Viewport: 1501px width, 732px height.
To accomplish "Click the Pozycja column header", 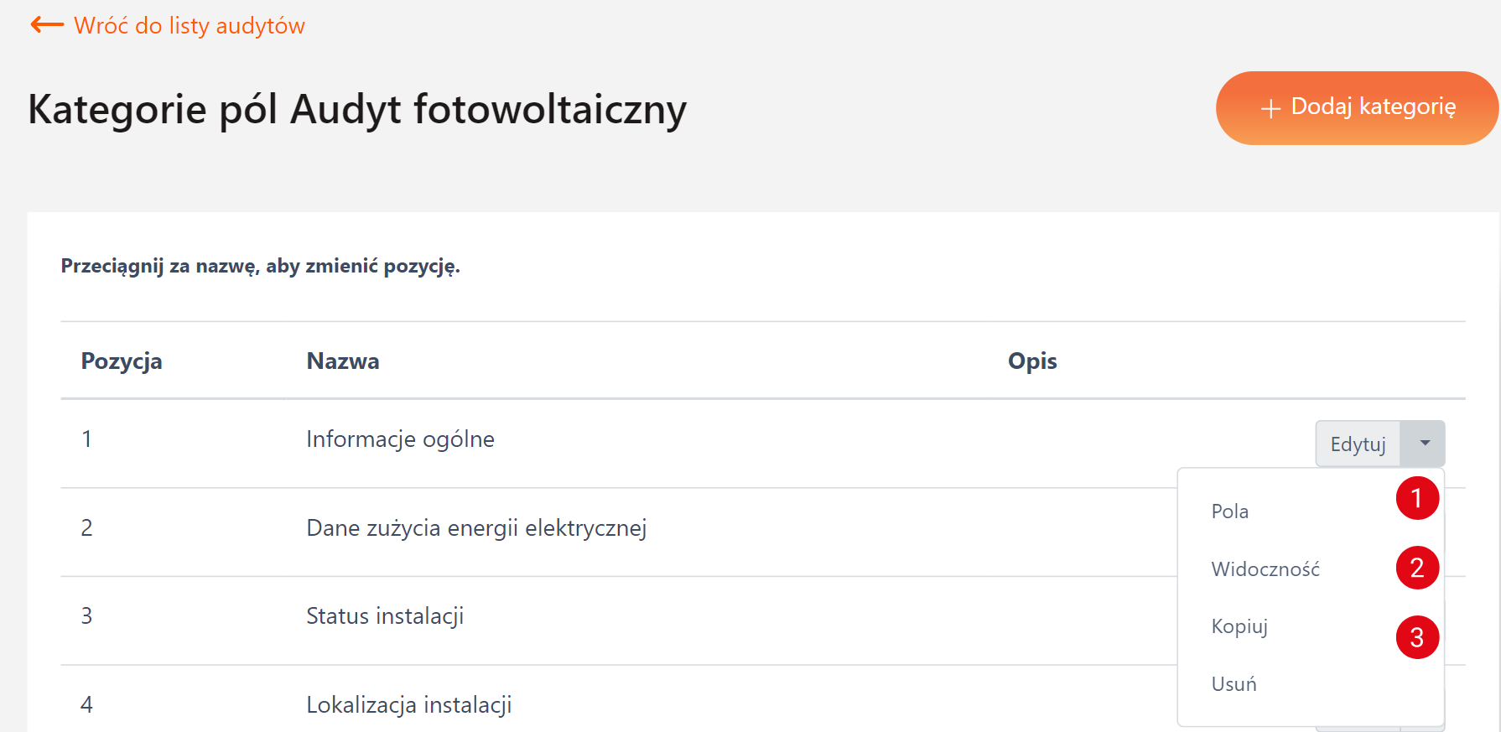I will tap(122, 361).
